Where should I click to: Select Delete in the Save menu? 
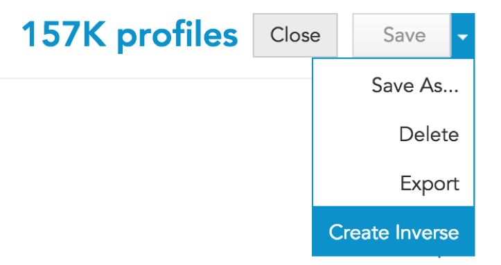click(394, 134)
